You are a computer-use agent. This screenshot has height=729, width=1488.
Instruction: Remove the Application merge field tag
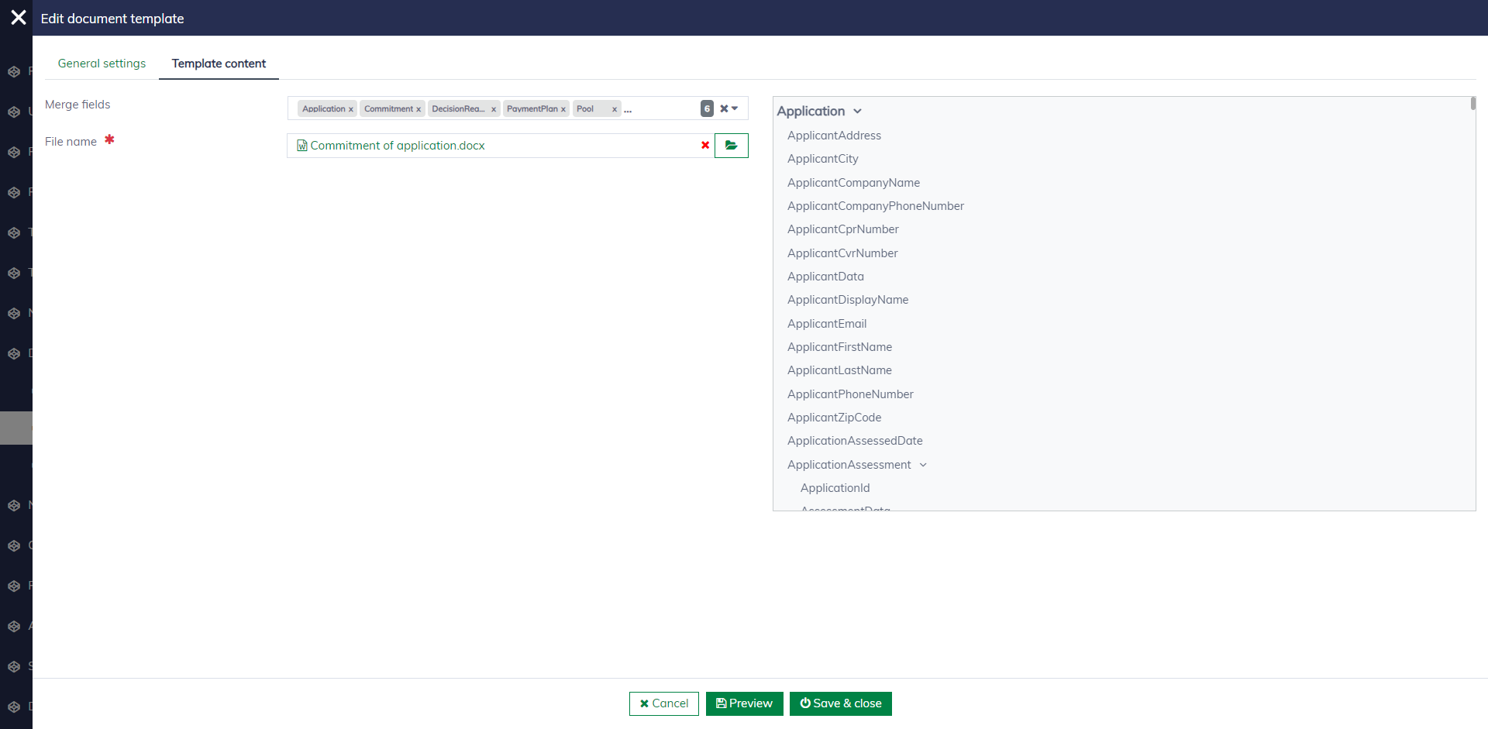click(x=351, y=109)
